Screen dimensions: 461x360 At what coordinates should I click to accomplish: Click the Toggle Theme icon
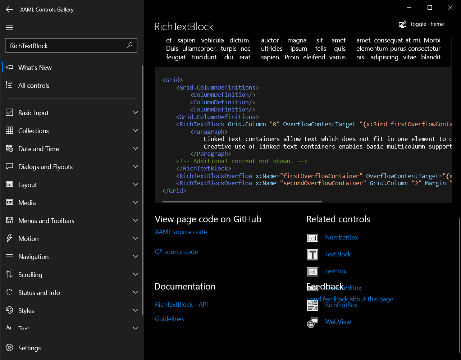403,24
